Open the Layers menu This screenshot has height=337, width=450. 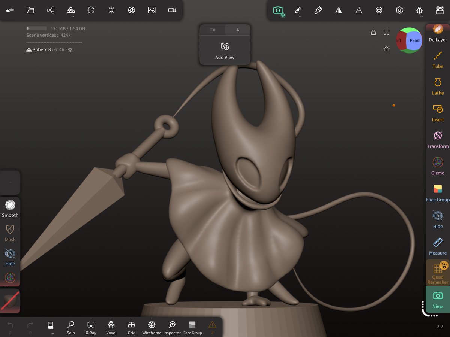click(x=379, y=10)
